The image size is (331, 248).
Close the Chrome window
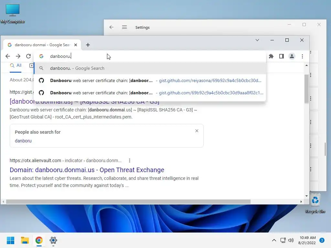click(302, 40)
